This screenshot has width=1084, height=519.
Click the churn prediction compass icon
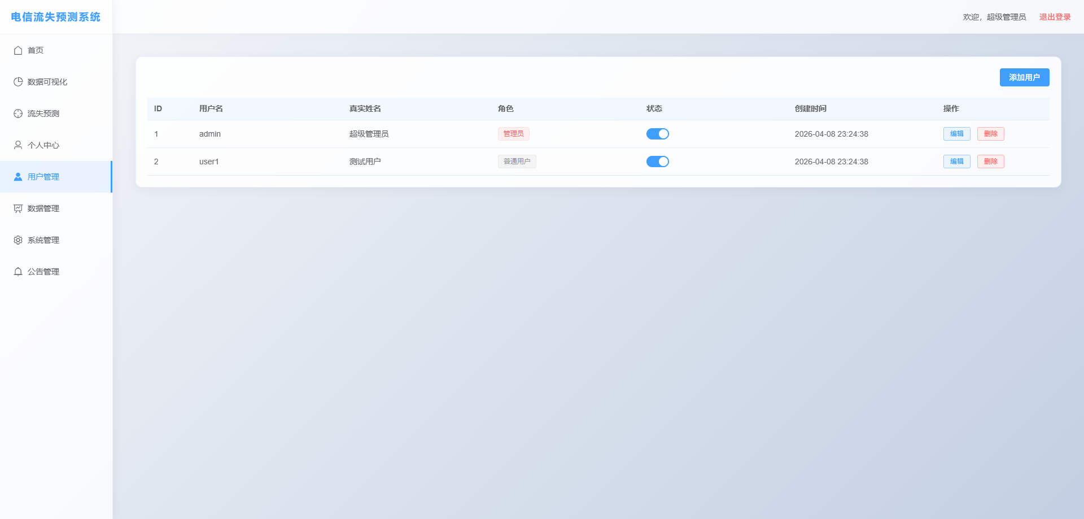pos(18,114)
